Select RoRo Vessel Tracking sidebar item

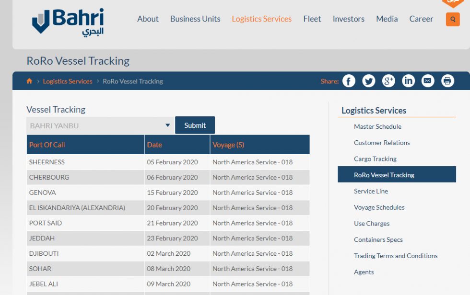coord(397,174)
